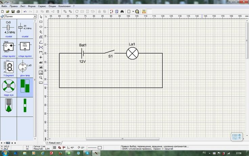Click the S1 switch in the schematic
Viewport: 249px width, 156px height.
[110, 52]
